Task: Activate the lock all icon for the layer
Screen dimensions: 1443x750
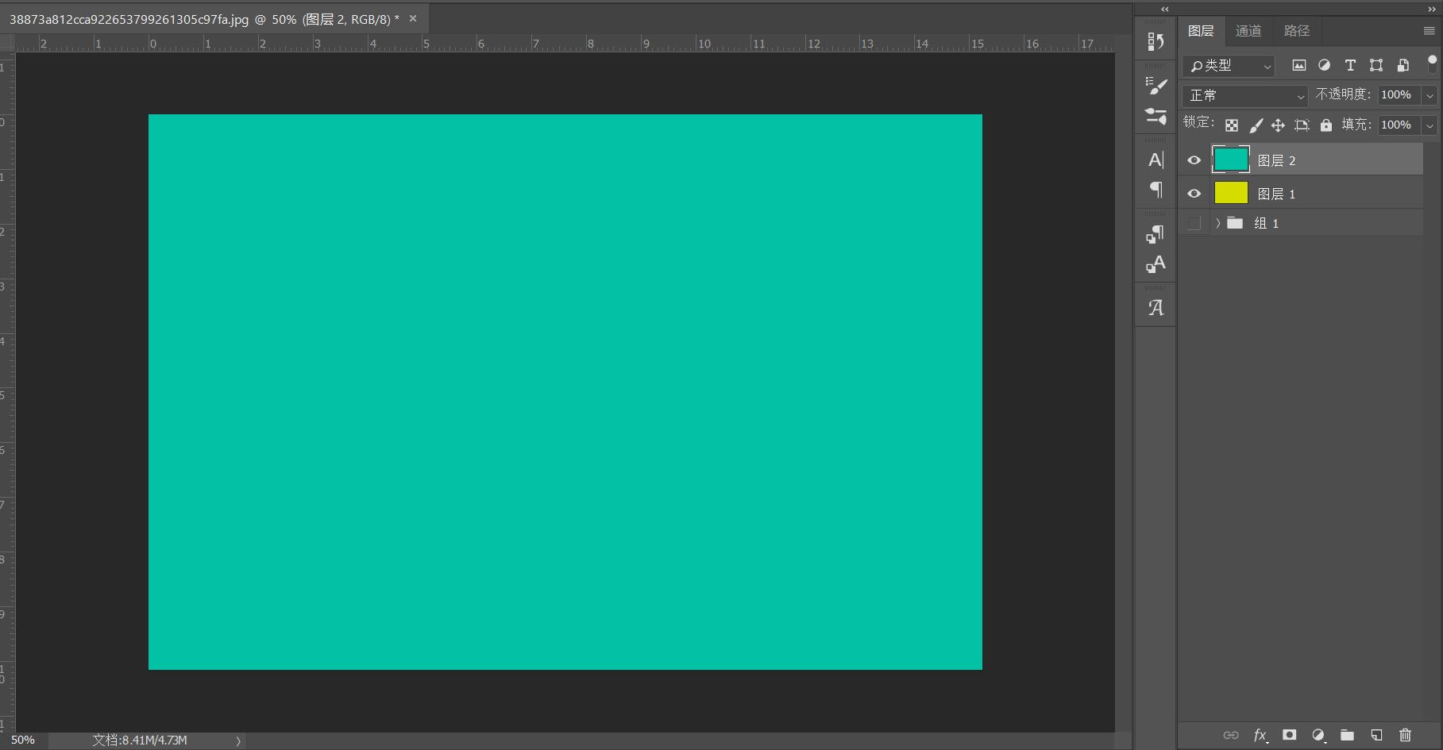Action: click(x=1325, y=125)
